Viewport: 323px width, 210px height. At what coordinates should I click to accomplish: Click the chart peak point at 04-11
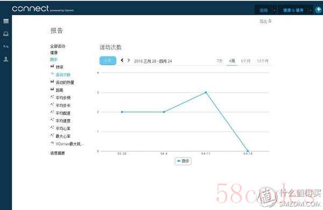(206, 92)
